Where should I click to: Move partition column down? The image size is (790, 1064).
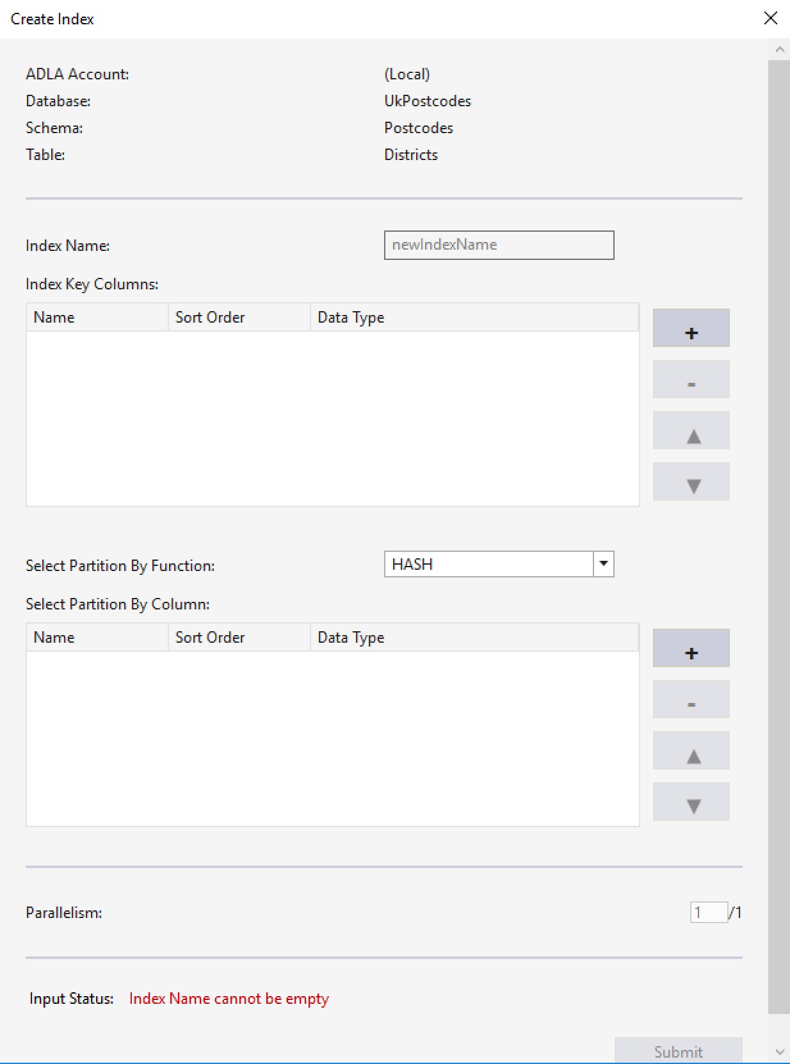691,802
